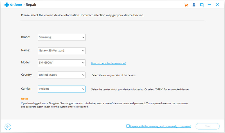Screen dimensions: 225x133
Task: Click the Country dropdown chevron arrow
Action: (83, 75)
